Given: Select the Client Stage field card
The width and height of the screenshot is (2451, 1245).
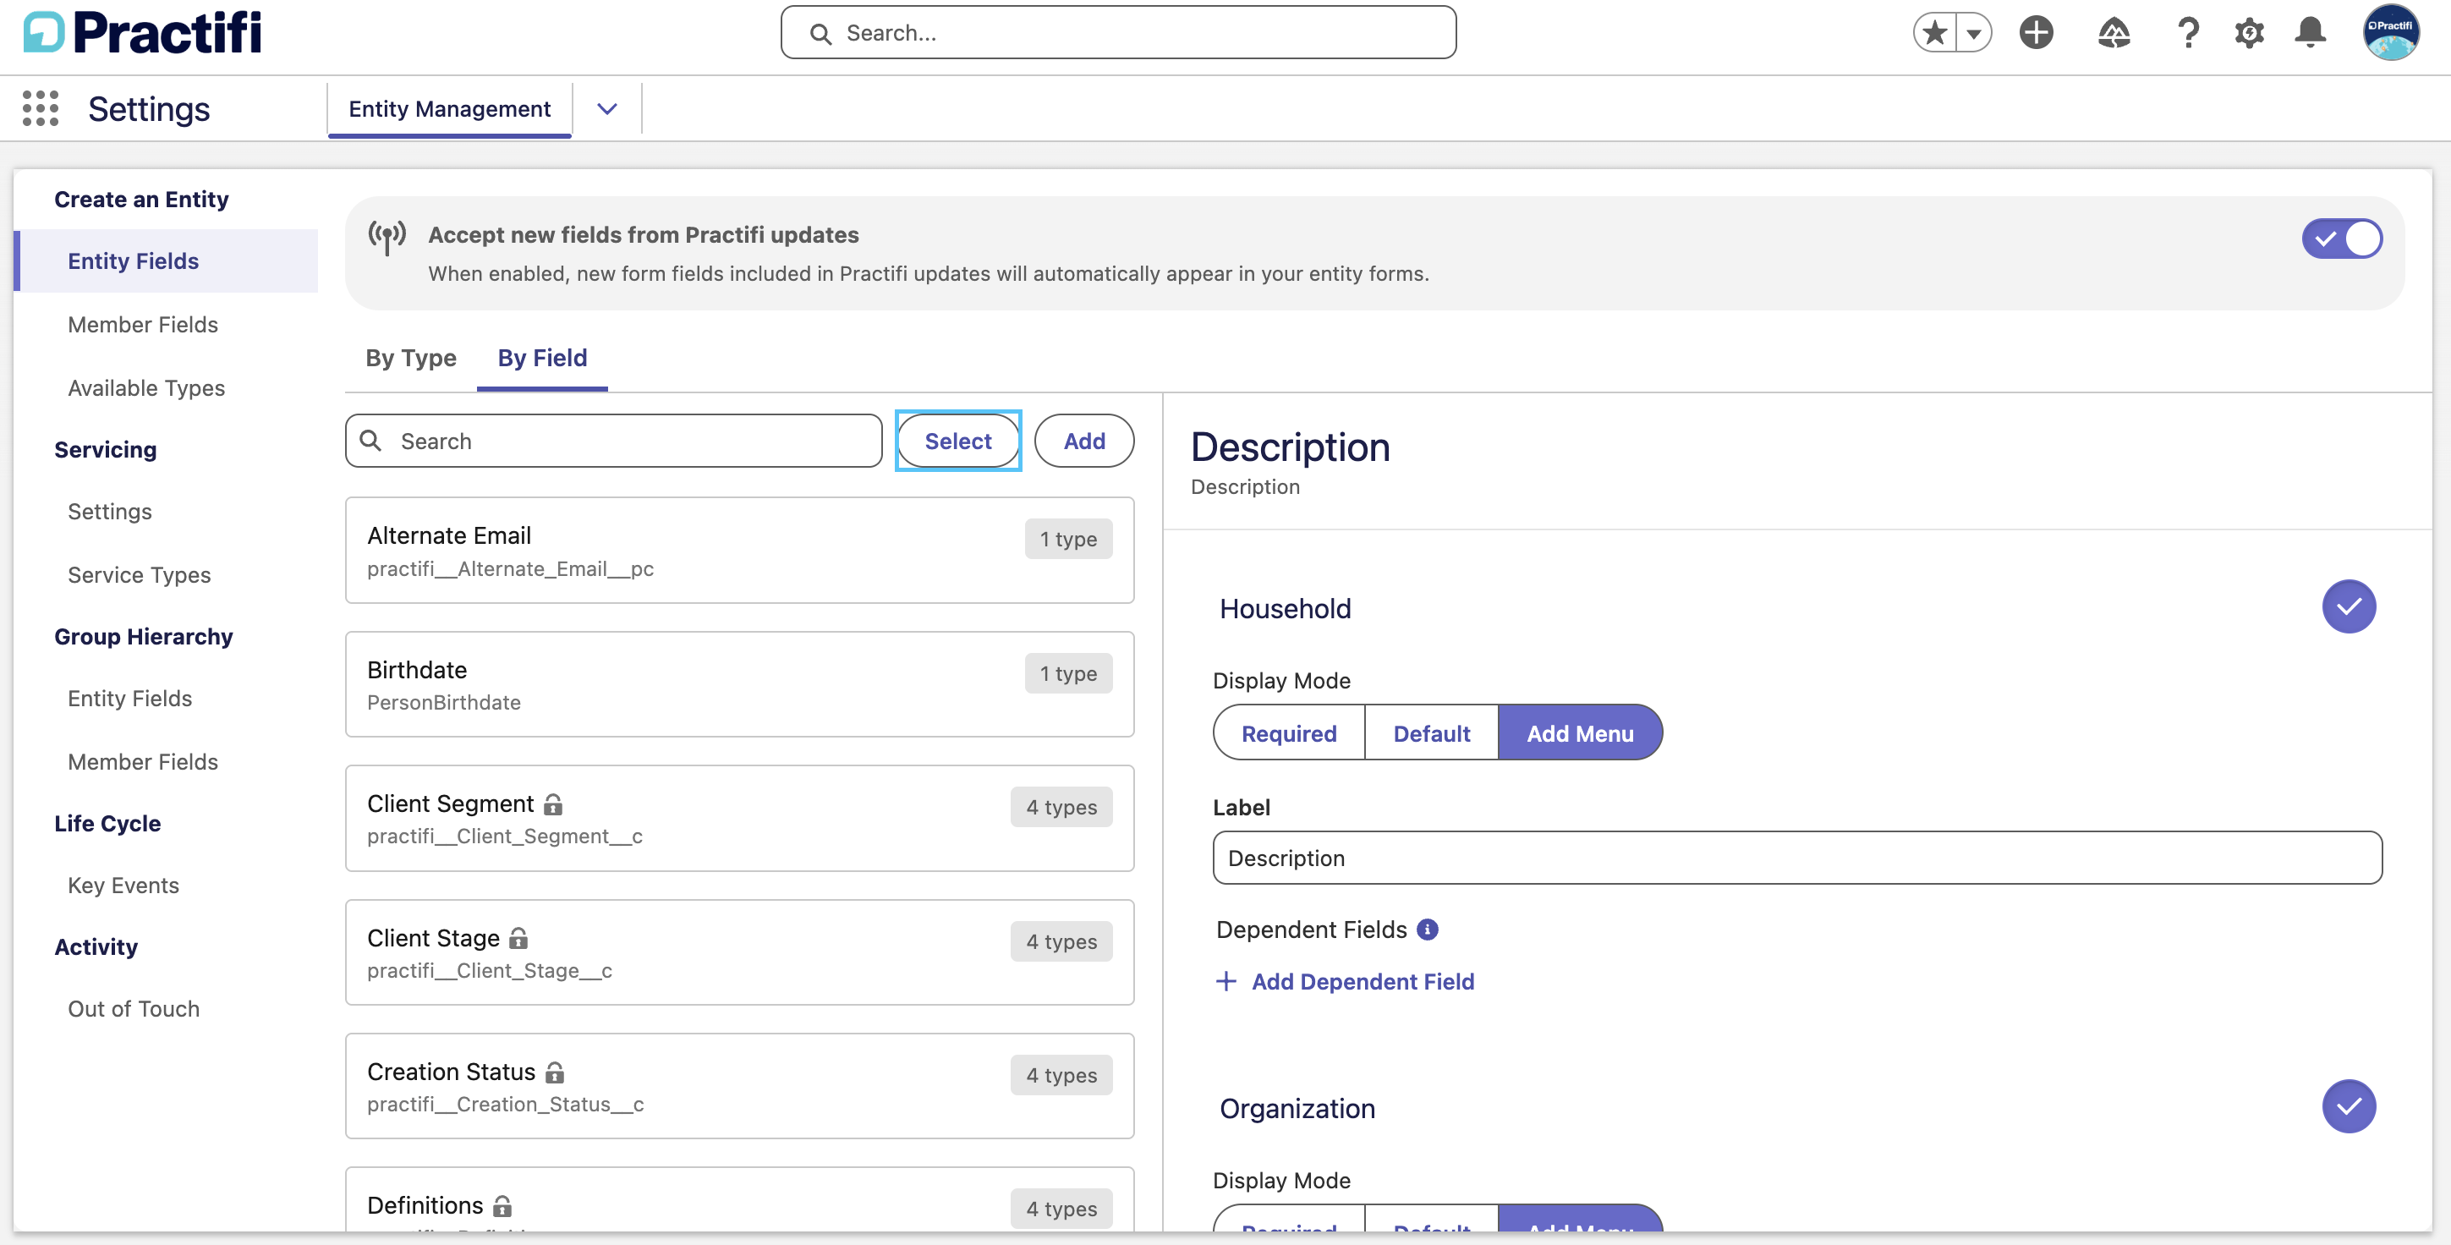Looking at the screenshot, I should coord(739,953).
